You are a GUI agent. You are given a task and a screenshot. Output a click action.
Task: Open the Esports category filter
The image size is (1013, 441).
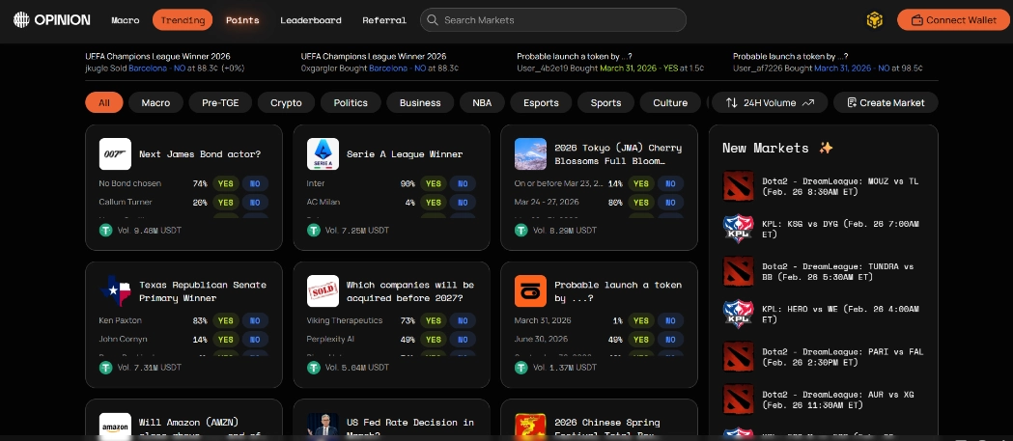click(x=540, y=102)
